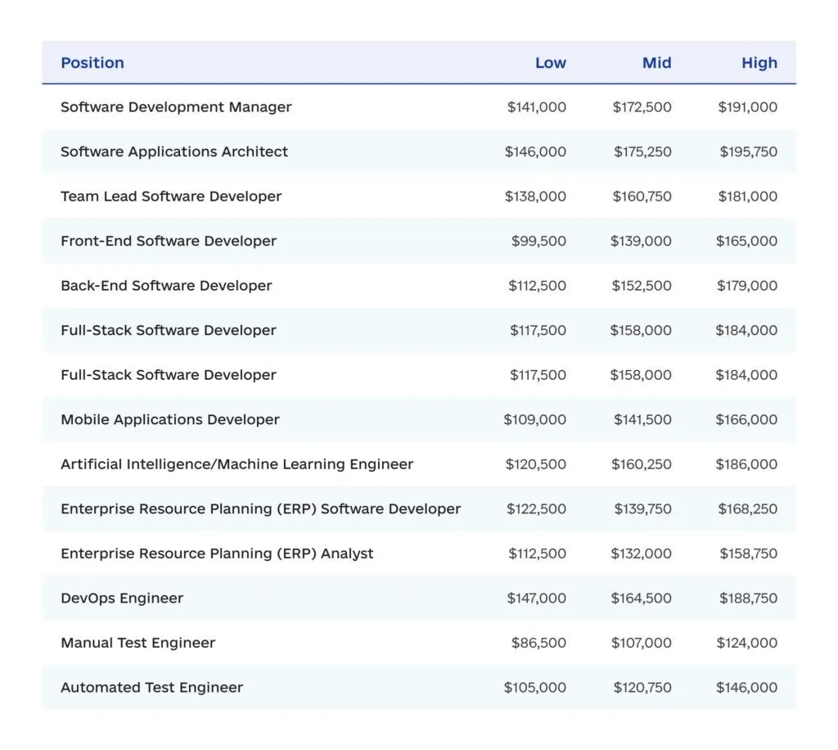Click the Low column header
The image size is (838, 750).
click(551, 63)
